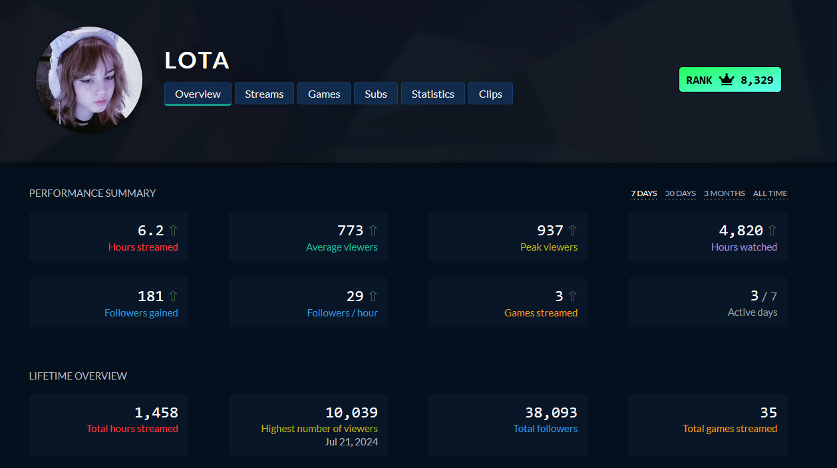Click the Hours streamed label

tap(143, 247)
